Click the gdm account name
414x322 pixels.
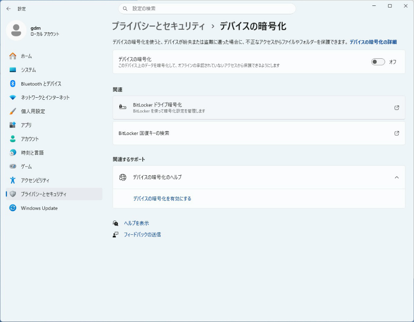pyautogui.click(x=36, y=28)
